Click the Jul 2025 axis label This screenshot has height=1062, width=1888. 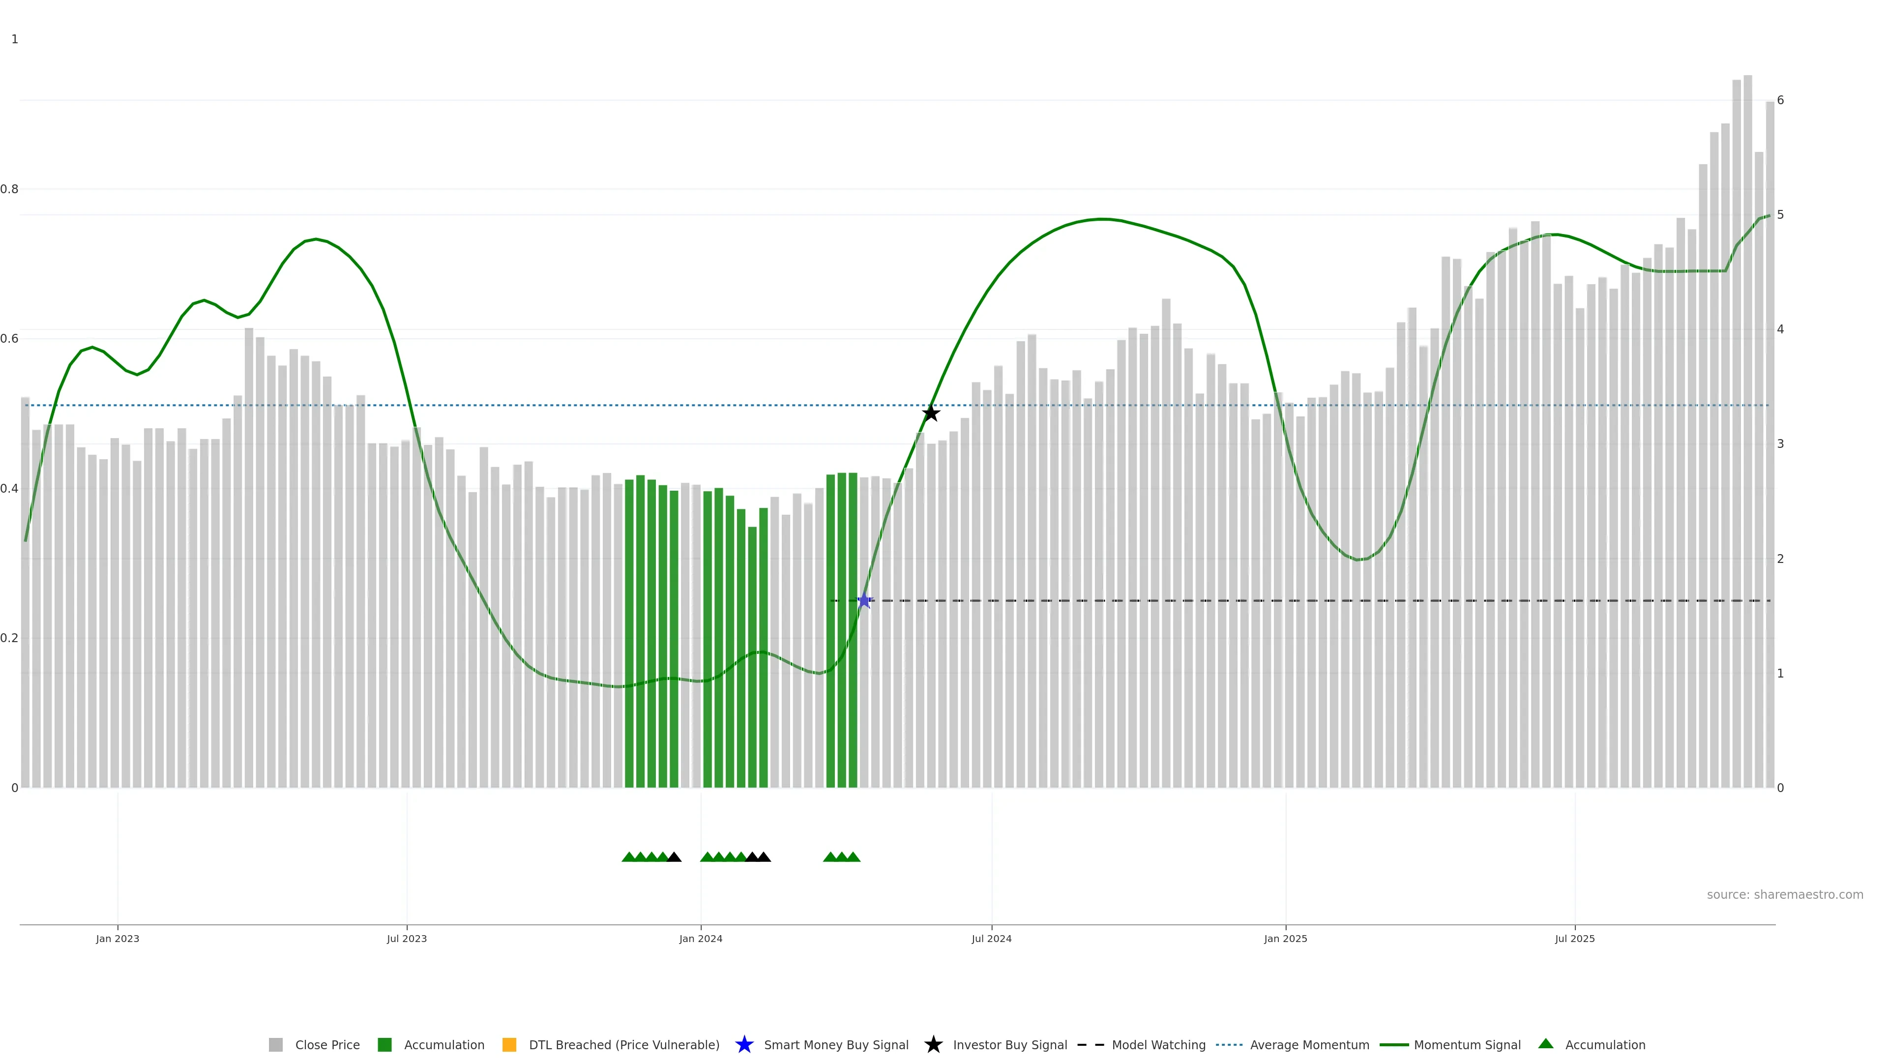(1574, 939)
